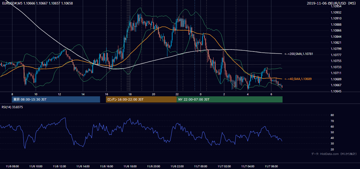This screenshot has height=169, width=360.
Task: Click price axis value 1.10844
Action: tap(336, 37)
